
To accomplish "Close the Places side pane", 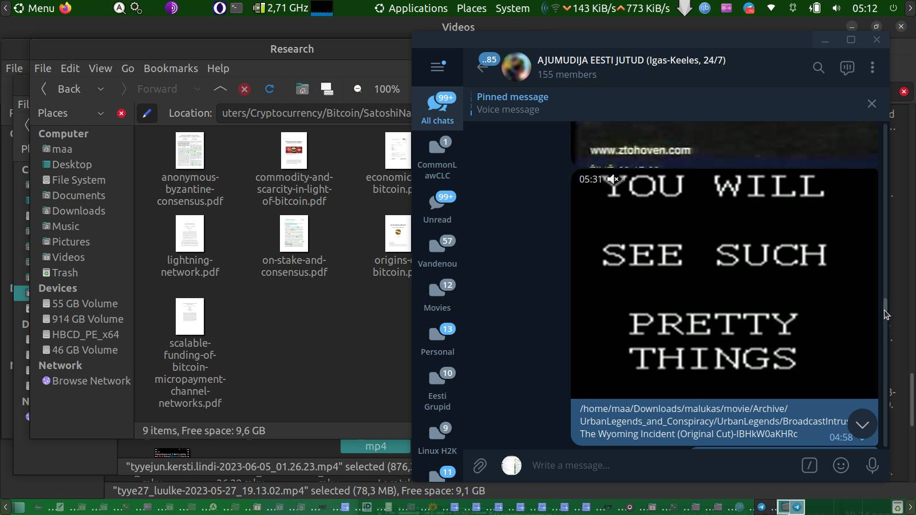I will pyautogui.click(x=121, y=113).
